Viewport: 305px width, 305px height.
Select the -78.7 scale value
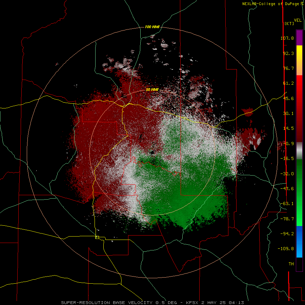click(287, 219)
